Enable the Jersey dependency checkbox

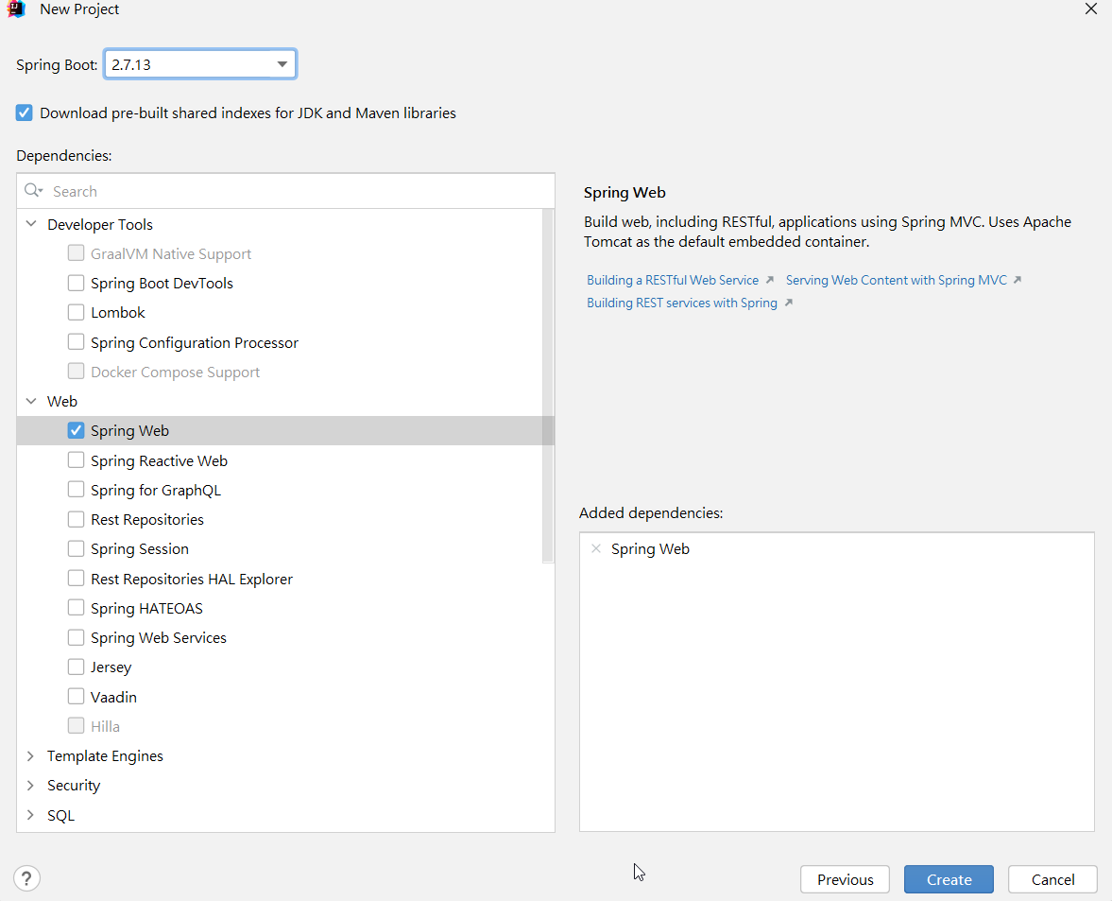(76, 667)
